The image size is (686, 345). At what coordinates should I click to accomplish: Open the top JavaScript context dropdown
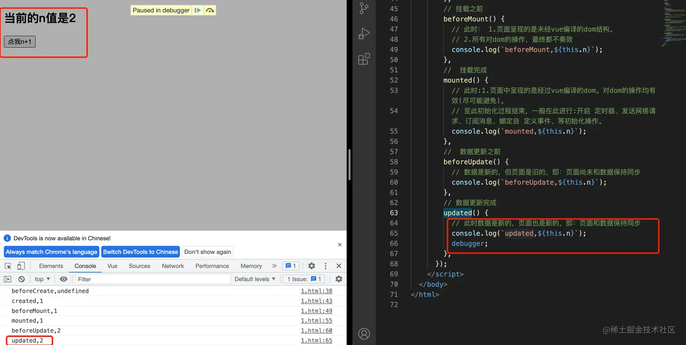pos(42,279)
